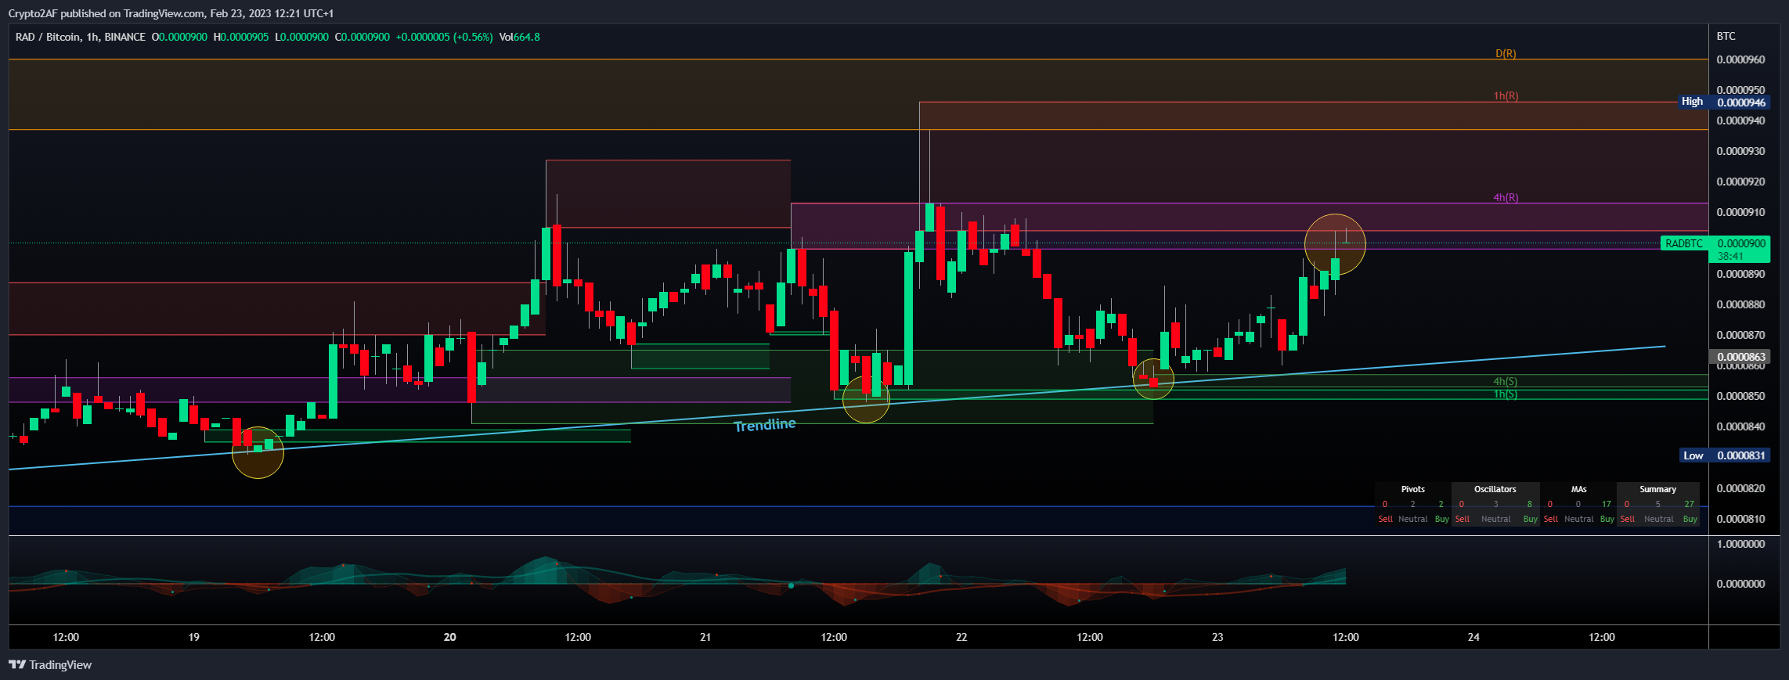Click the date label 19 on time axis
The image size is (1789, 680).
[x=193, y=637]
